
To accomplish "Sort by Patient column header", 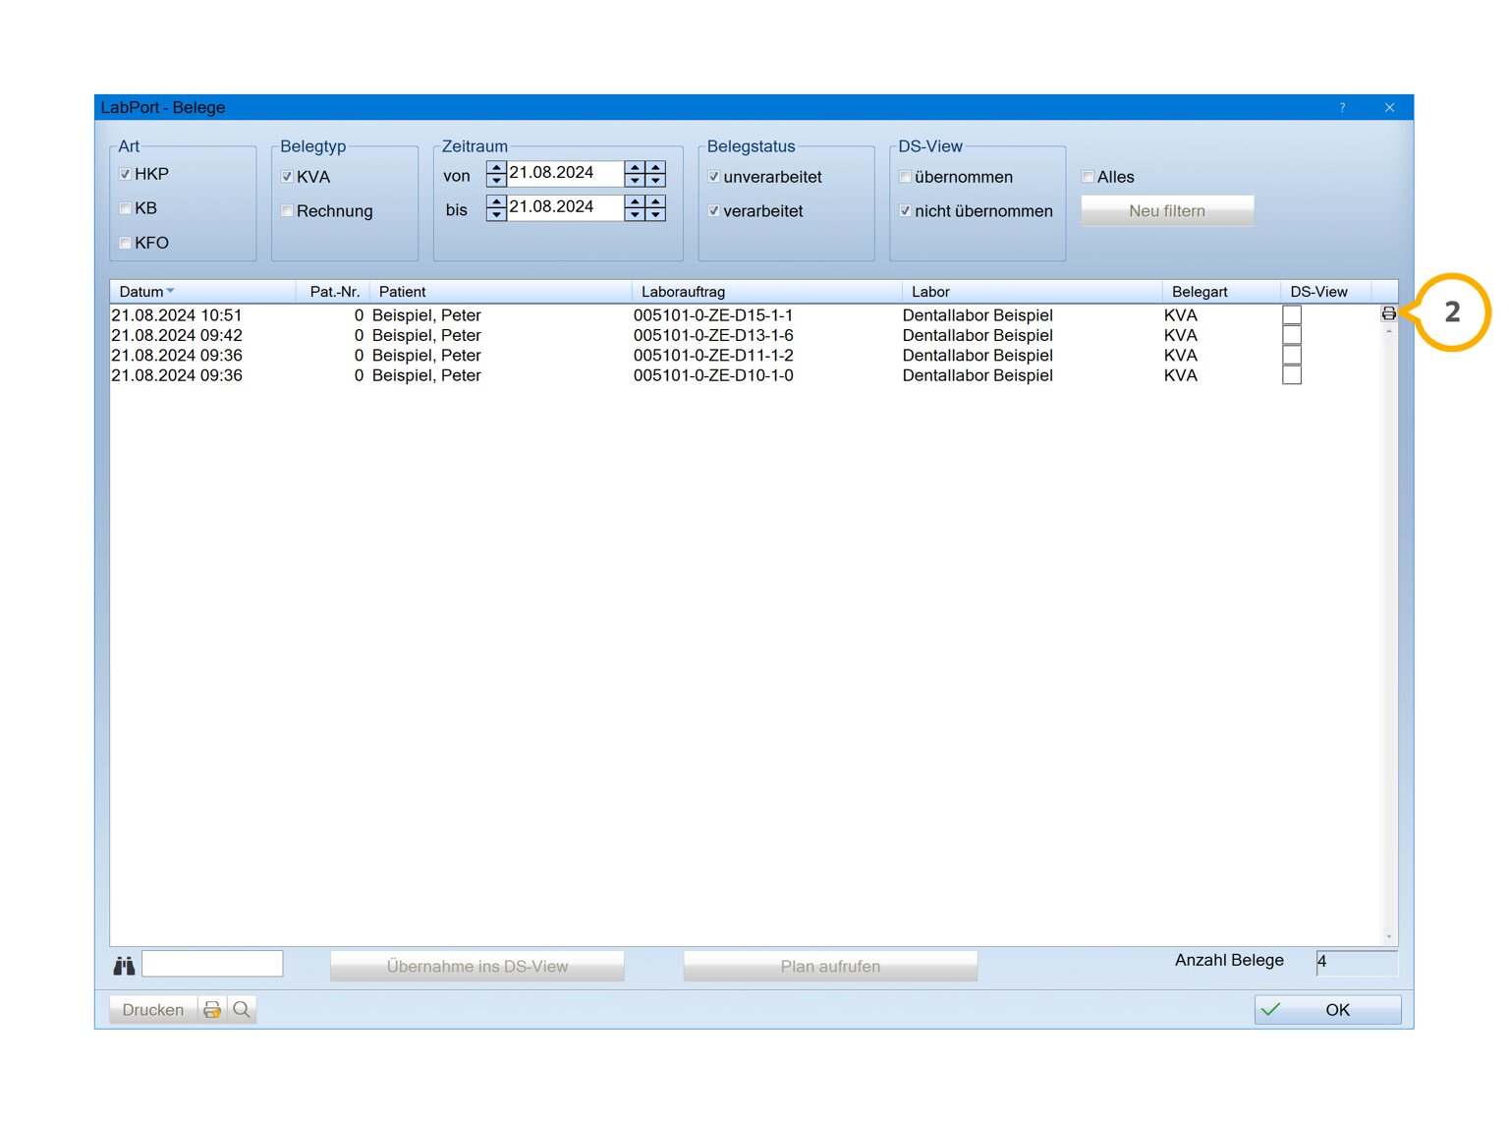I will coord(501,292).
